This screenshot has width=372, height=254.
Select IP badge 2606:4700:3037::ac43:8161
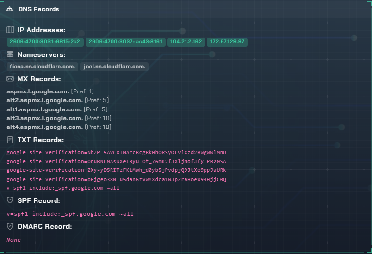(x=125, y=42)
